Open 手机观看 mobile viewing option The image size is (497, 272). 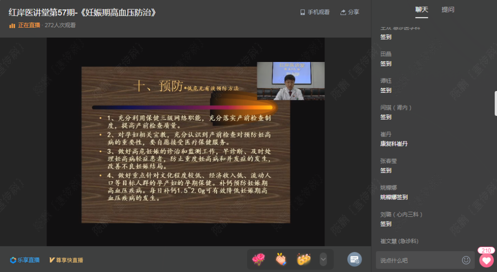pos(315,12)
